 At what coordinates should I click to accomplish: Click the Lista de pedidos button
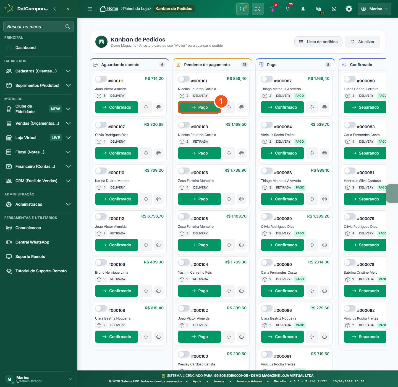click(318, 42)
